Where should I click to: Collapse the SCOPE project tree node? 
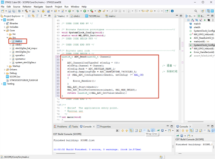pyautogui.click(x=2, y=20)
